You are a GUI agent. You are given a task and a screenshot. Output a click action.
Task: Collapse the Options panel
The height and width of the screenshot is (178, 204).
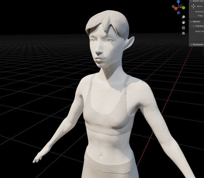tap(191, 22)
